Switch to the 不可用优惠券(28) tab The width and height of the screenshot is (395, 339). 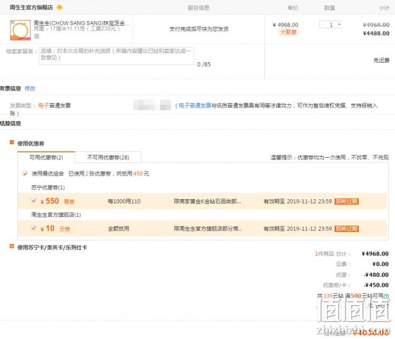coord(108,158)
